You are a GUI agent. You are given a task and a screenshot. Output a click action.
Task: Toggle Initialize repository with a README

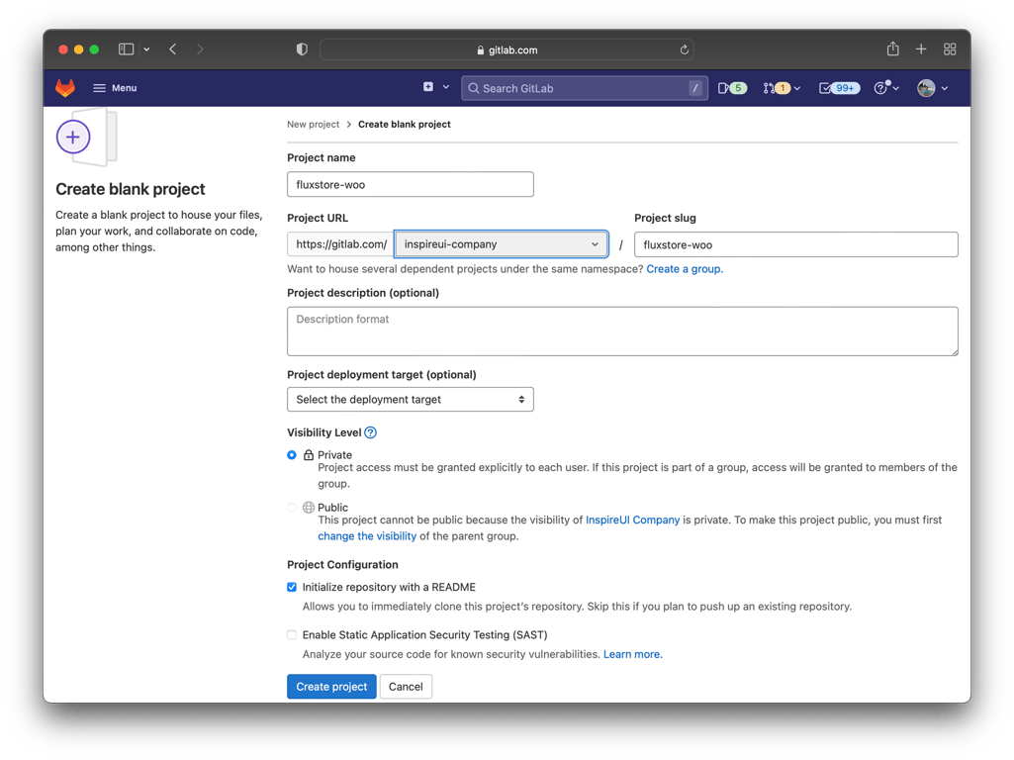[292, 587]
